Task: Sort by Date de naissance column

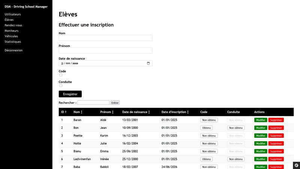Action: (136, 112)
